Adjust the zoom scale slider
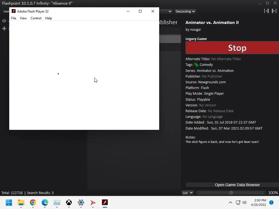Screen dimensions: 279x209 (231, 193)
